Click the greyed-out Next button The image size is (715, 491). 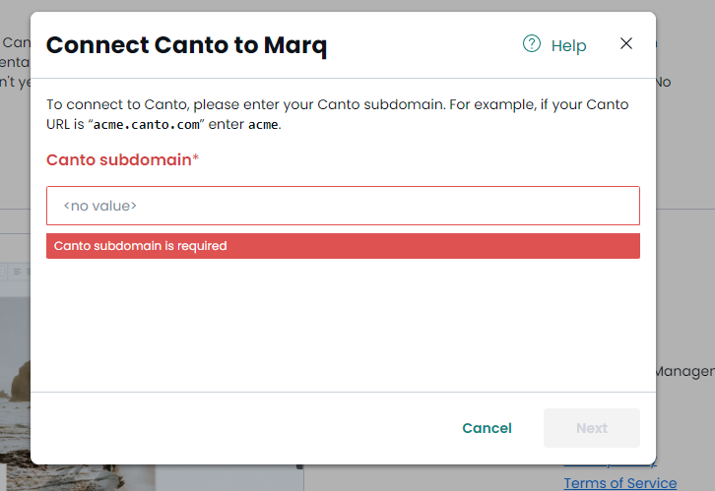592,428
